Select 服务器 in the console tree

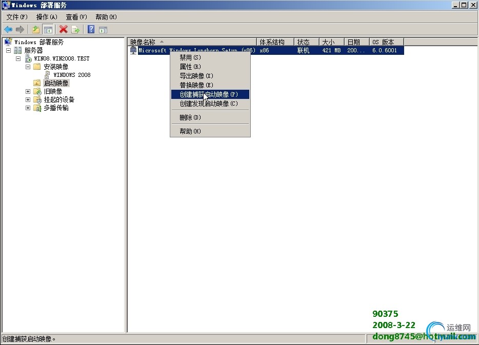(34, 50)
